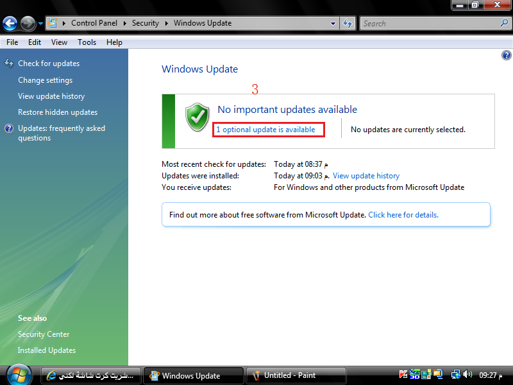Open the Help menu
The height and width of the screenshot is (385, 513).
point(114,42)
